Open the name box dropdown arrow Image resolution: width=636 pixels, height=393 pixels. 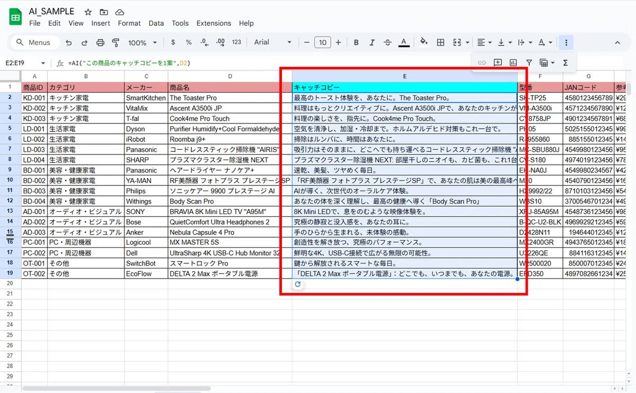coord(43,63)
